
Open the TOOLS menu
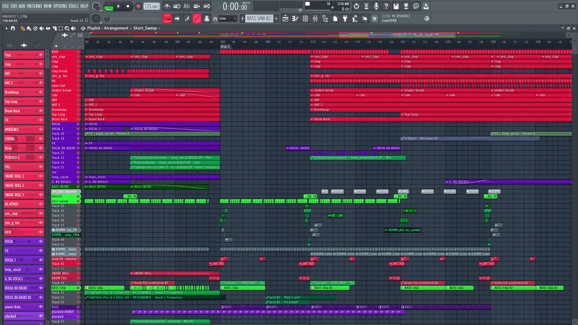click(73, 6)
